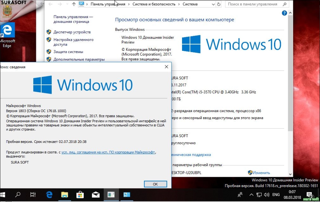
Task: Show hidden tray icons chevron
Action: [x=251, y=195]
